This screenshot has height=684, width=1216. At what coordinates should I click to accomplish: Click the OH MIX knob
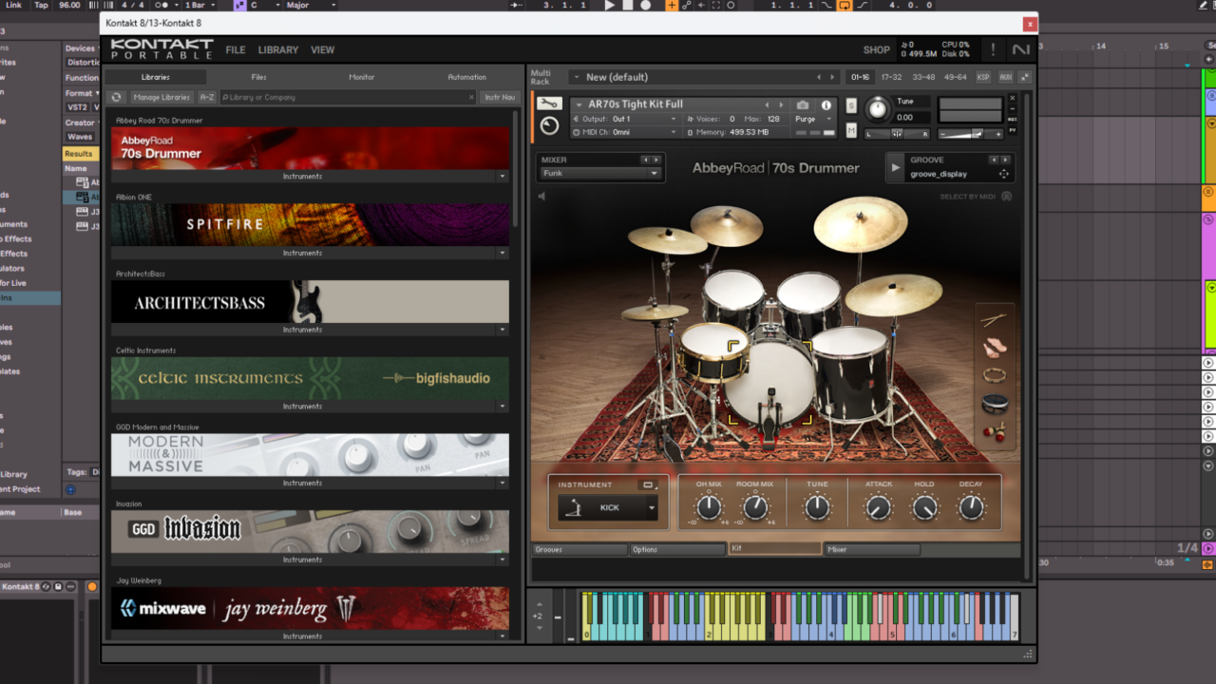pos(709,507)
